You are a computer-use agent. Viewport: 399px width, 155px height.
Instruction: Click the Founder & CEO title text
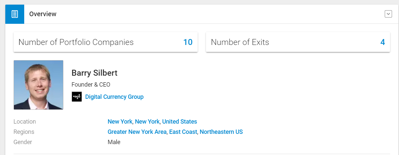coord(91,85)
